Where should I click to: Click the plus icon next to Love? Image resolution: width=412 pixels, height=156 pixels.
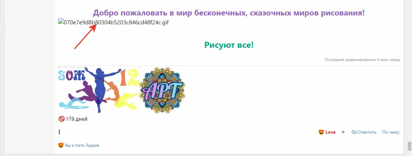(343, 132)
